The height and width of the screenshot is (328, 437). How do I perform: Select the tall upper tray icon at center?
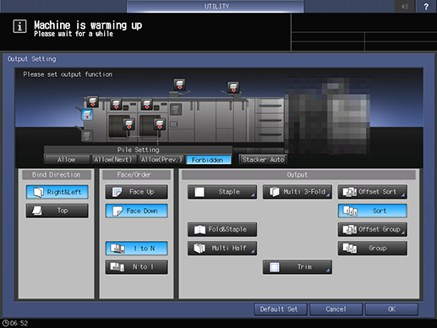click(179, 85)
